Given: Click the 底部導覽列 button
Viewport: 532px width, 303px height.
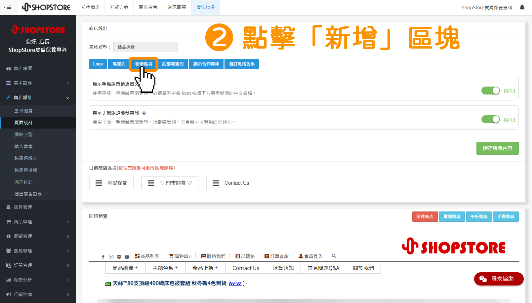Looking at the screenshot, I should click(173, 64).
